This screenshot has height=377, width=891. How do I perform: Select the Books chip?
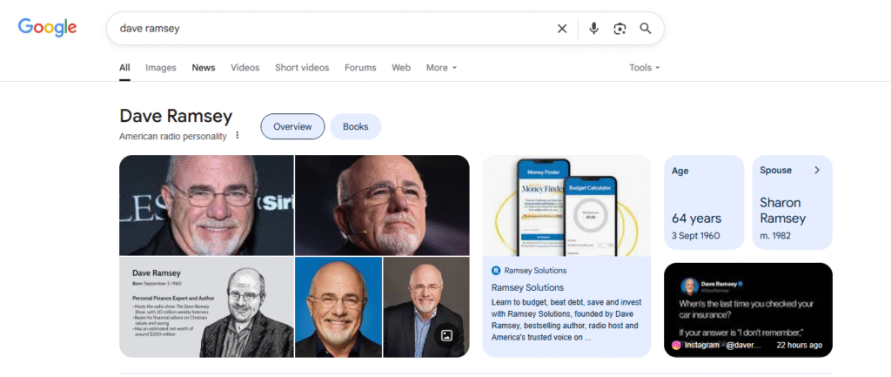355,126
